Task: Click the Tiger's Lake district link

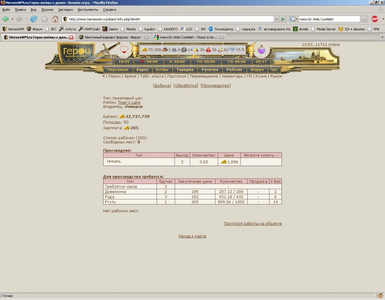Action: [129, 102]
